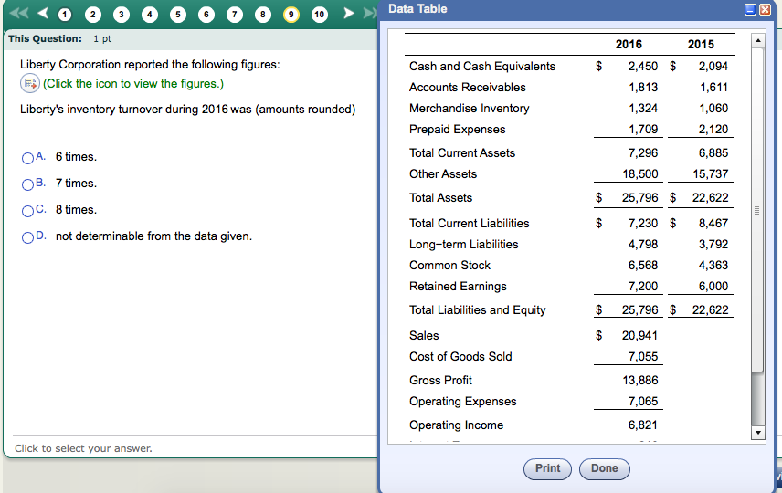
Task: Maximize the Data Table window
Action: [x=750, y=9]
